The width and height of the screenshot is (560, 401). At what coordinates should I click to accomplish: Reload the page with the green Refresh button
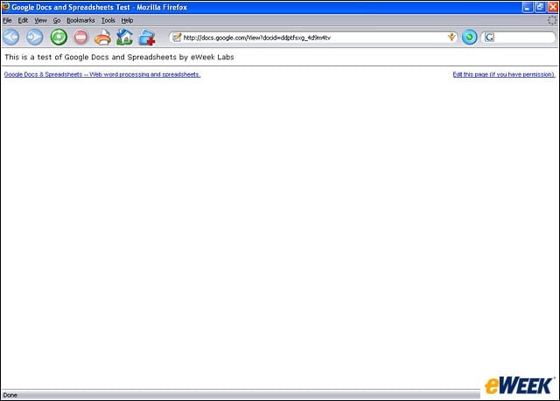pyautogui.click(x=59, y=37)
